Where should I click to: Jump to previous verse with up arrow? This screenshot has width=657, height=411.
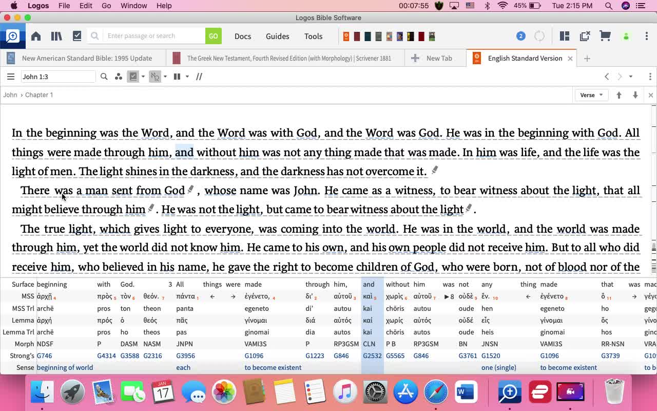619,95
